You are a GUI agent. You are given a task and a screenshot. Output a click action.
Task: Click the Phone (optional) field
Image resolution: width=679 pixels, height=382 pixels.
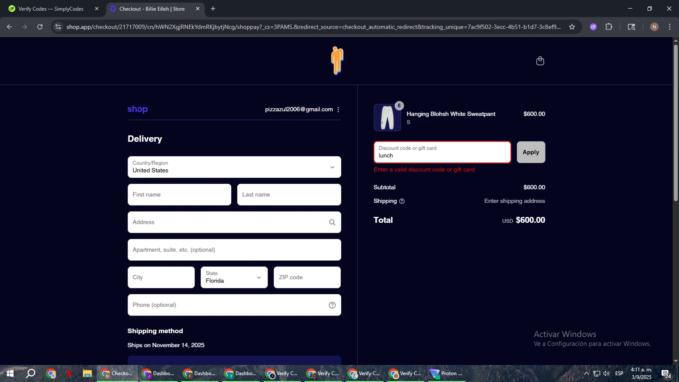[x=234, y=305]
